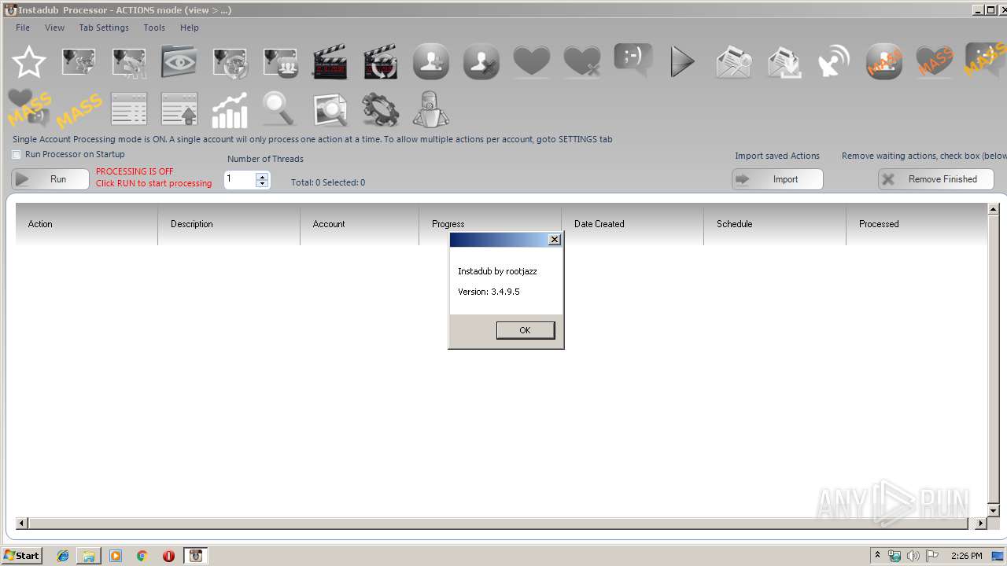Open Internet Explorer from the taskbar
1007x566 pixels.
[63, 556]
